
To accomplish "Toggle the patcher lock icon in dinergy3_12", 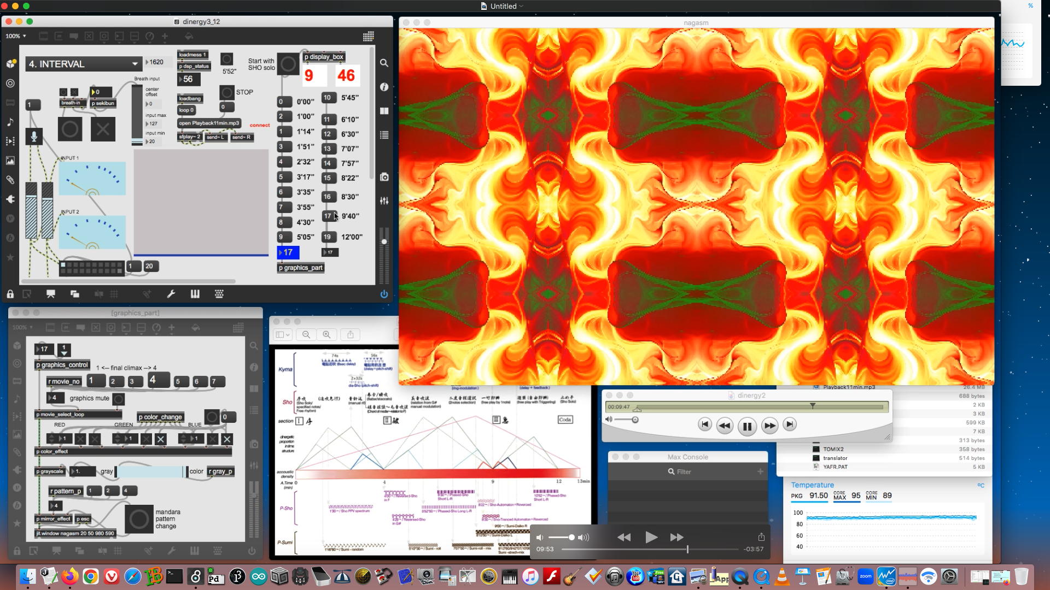I will 10,294.
